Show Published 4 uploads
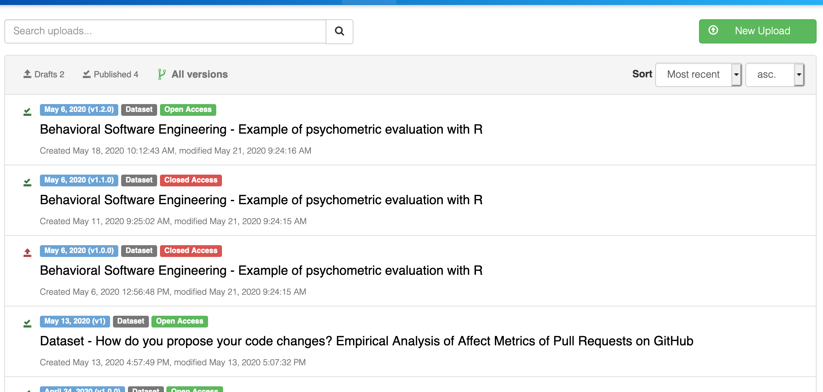Screen dimensions: 823x392 click(110, 74)
